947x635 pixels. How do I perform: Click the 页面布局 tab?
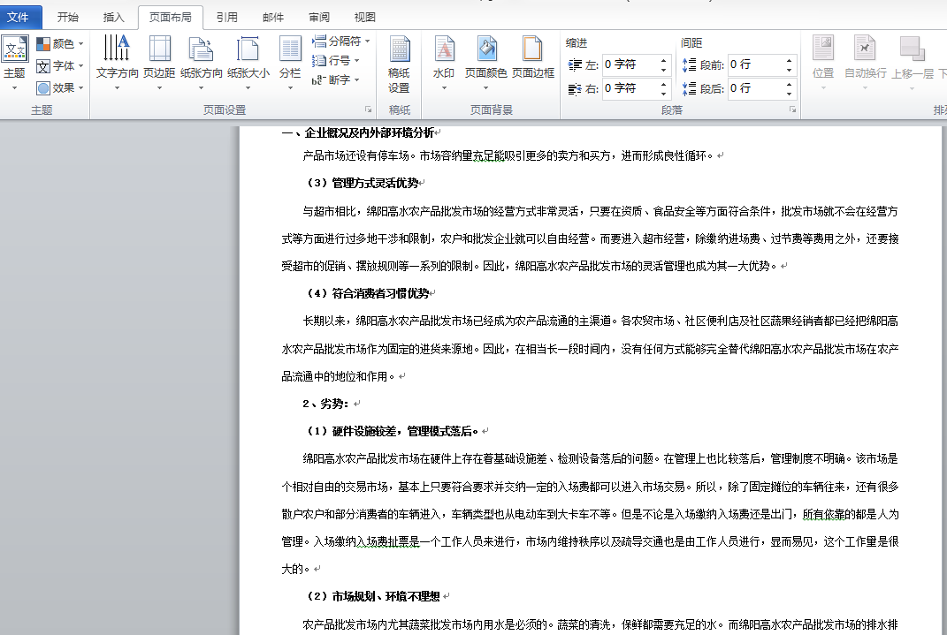(x=171, y=17)
